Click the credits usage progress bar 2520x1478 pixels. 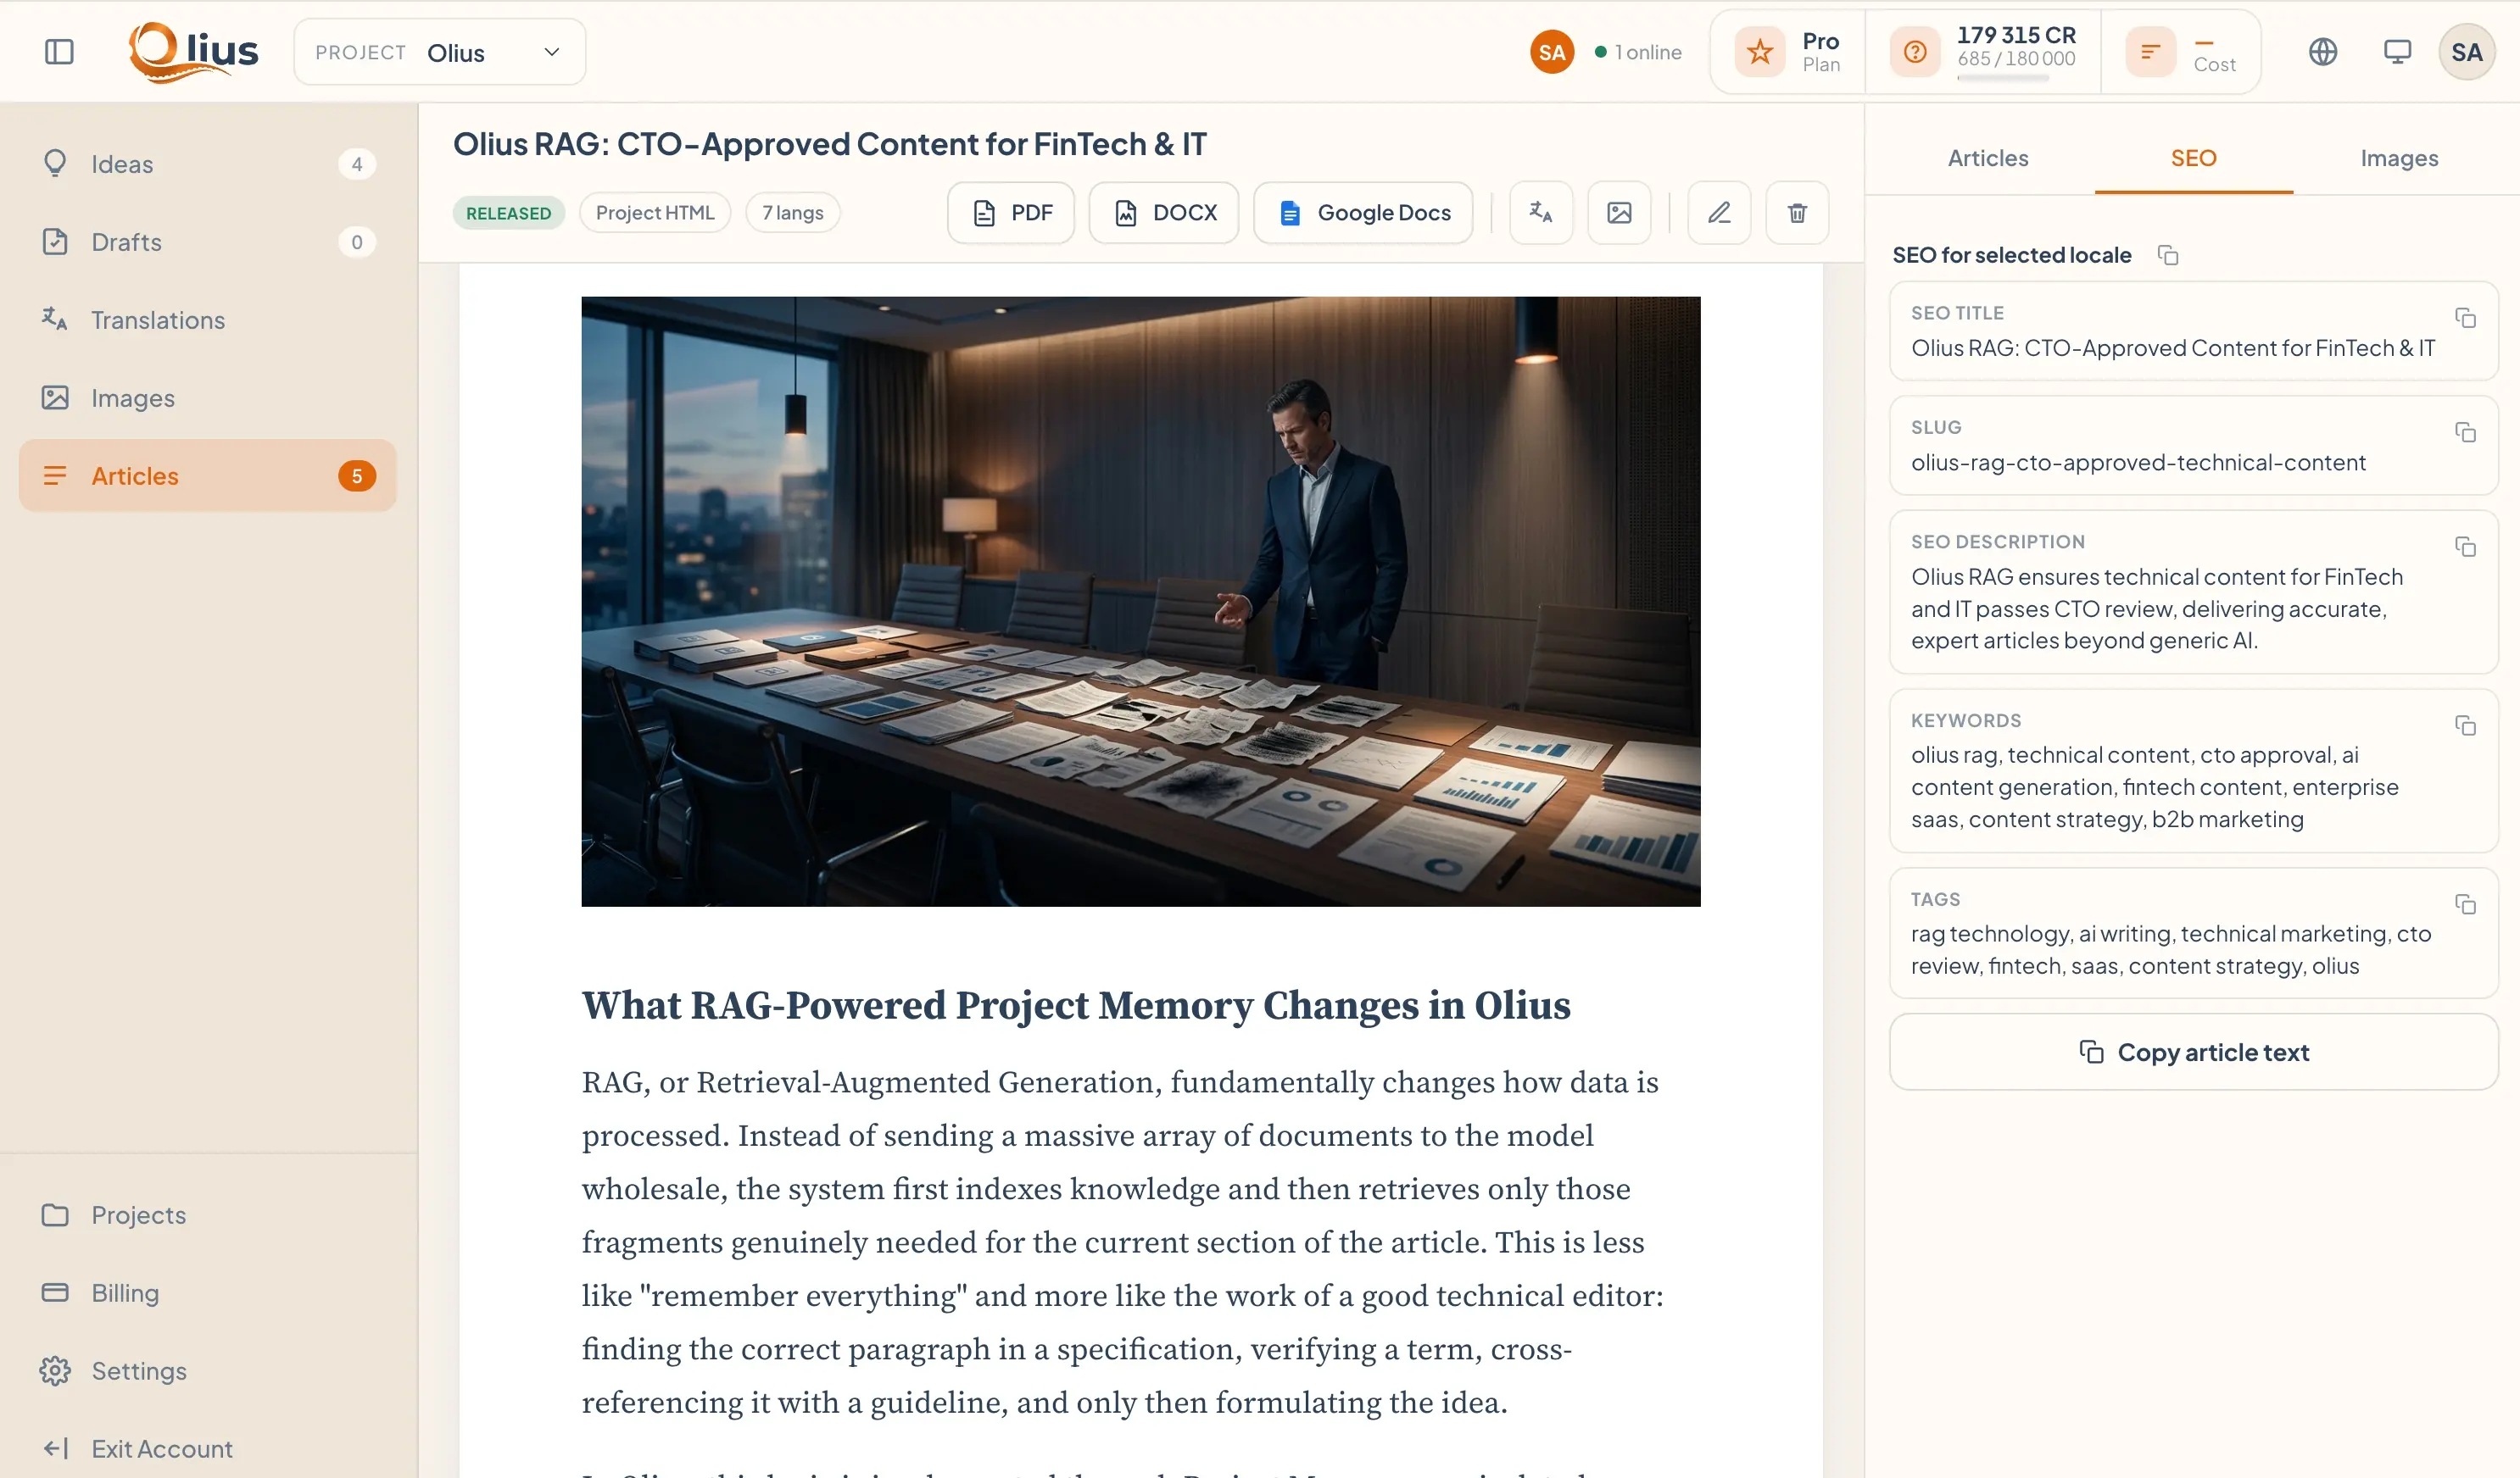click(x=2003, y=77)
